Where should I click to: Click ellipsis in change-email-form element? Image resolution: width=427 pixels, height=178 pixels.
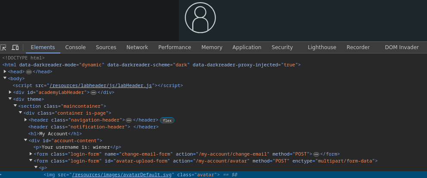(316, 154)
